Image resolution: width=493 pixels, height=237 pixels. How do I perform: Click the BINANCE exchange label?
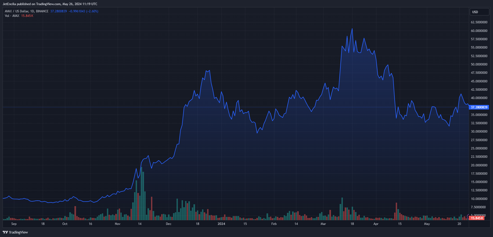pos(42,11)
